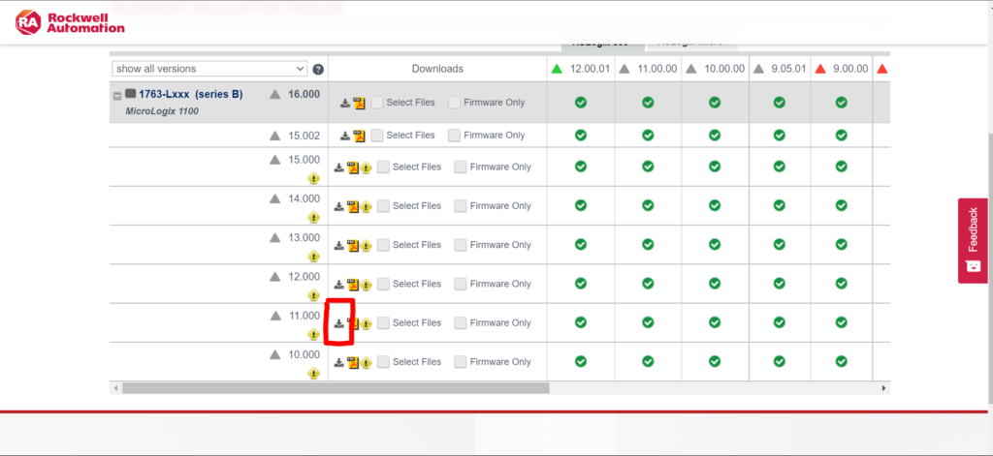Click the help question mark icon
The width and height of the screenshot is (993, 456).
[x=318, y=69]
